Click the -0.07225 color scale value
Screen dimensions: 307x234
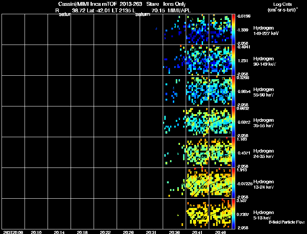coord(244,184)
